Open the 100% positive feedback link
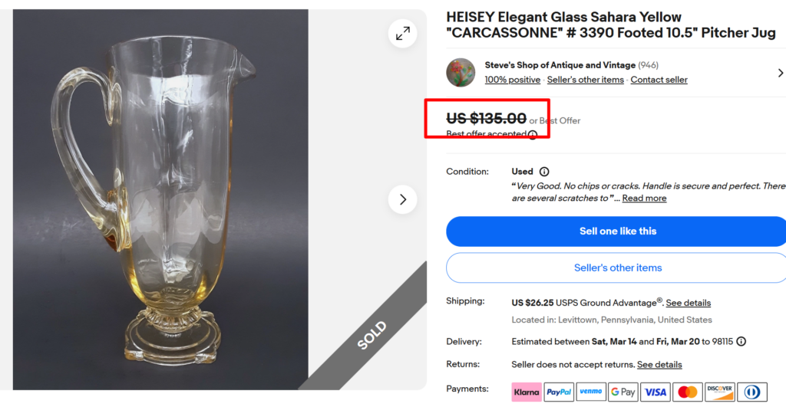This screenshot has width=786, height=407. point(513,80)
